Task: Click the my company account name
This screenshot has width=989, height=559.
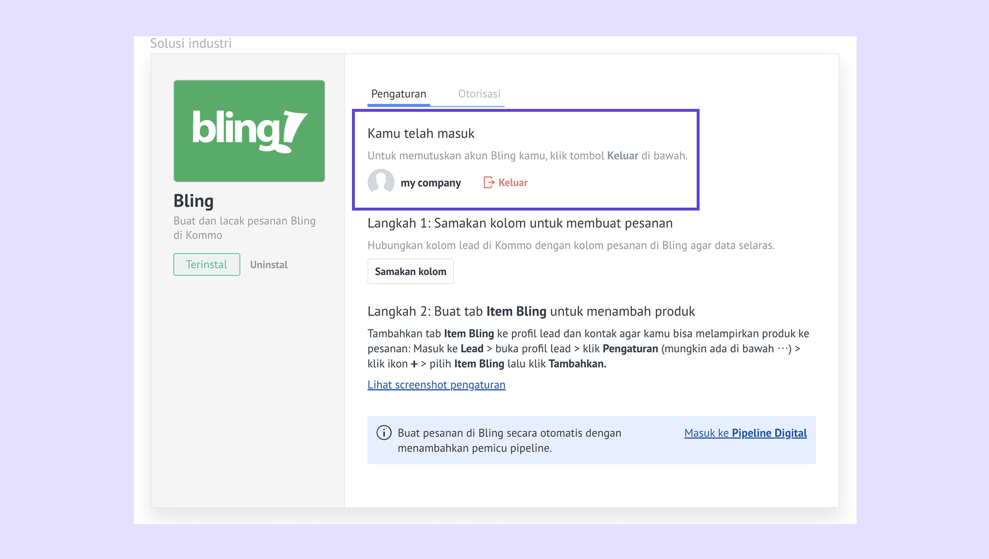Action: (x=431, y=183)
